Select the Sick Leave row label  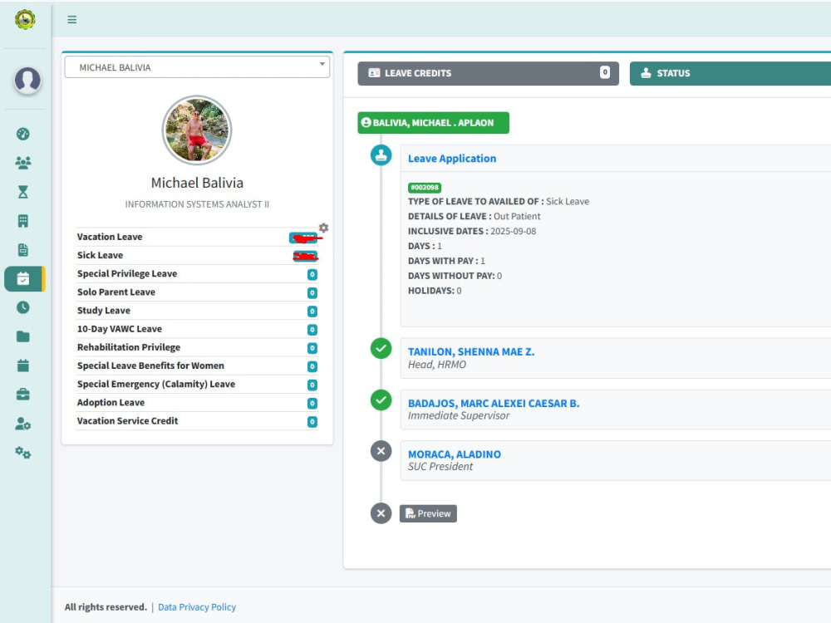[x=101, y=255]
